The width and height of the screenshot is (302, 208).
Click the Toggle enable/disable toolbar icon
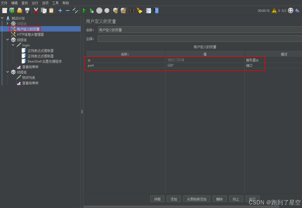click(75, 11)
